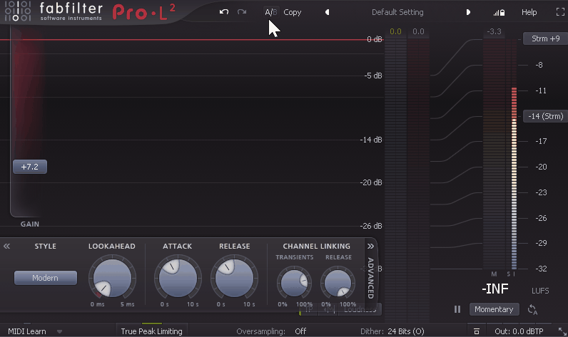Screen dimensions: 568x337
Task: Click the -INF LUFS readout
Action: [495, 289]
